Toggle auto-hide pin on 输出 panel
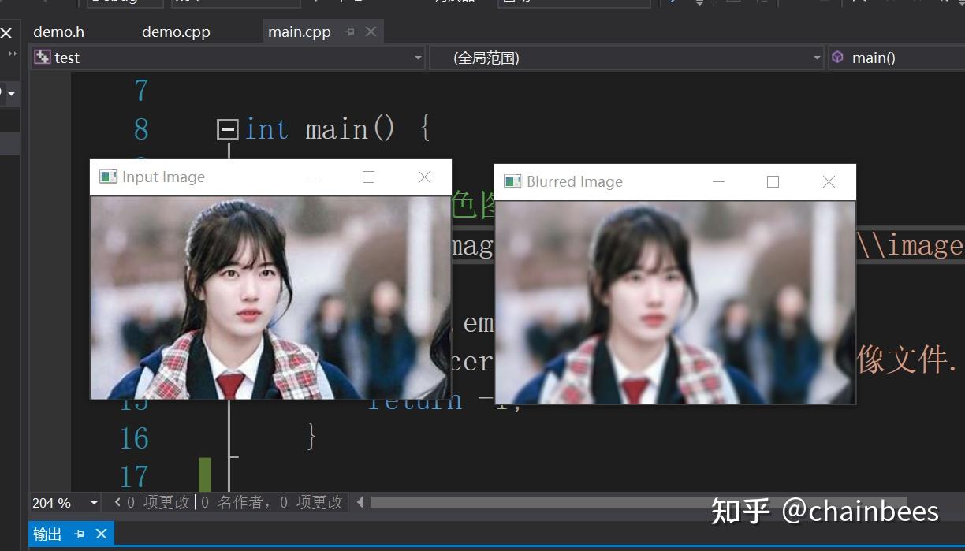The width and height of the screenshot is (965, 551). (x=79, y=534)
